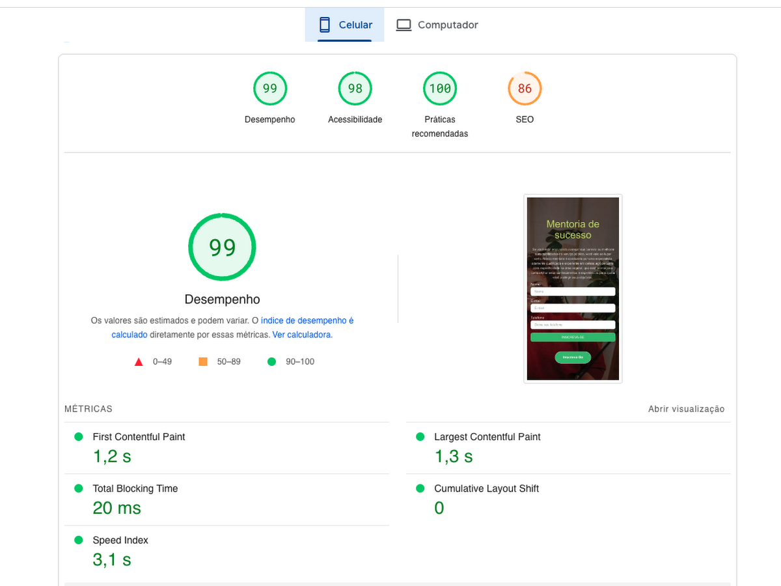Switch to the Computador tab
The image size is (781, 586).
tap(437, 25)
